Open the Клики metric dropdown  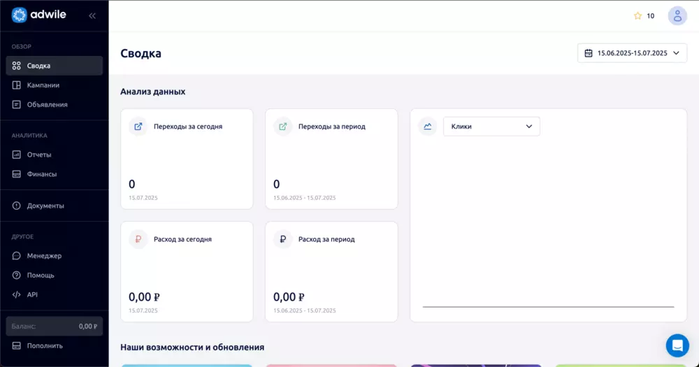click(491, 127)
